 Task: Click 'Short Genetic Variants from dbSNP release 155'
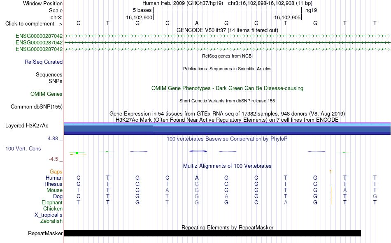(x=227, y=101)
